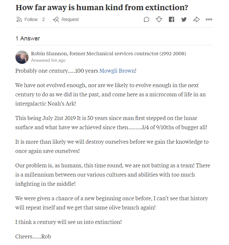Click the Follow feed icon
This screenshot has height=245, width=229.
(x=19, y=20)
